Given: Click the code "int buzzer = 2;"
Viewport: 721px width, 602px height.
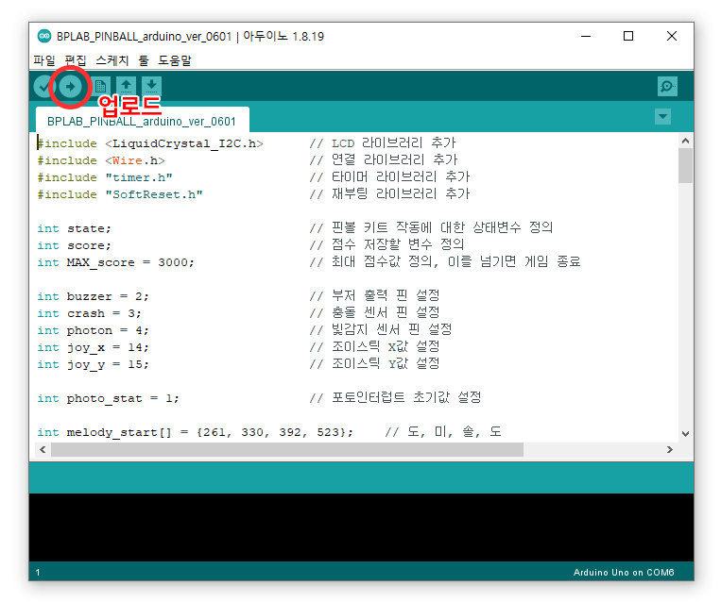Looking at the screenshot, I should pos(94,296).
